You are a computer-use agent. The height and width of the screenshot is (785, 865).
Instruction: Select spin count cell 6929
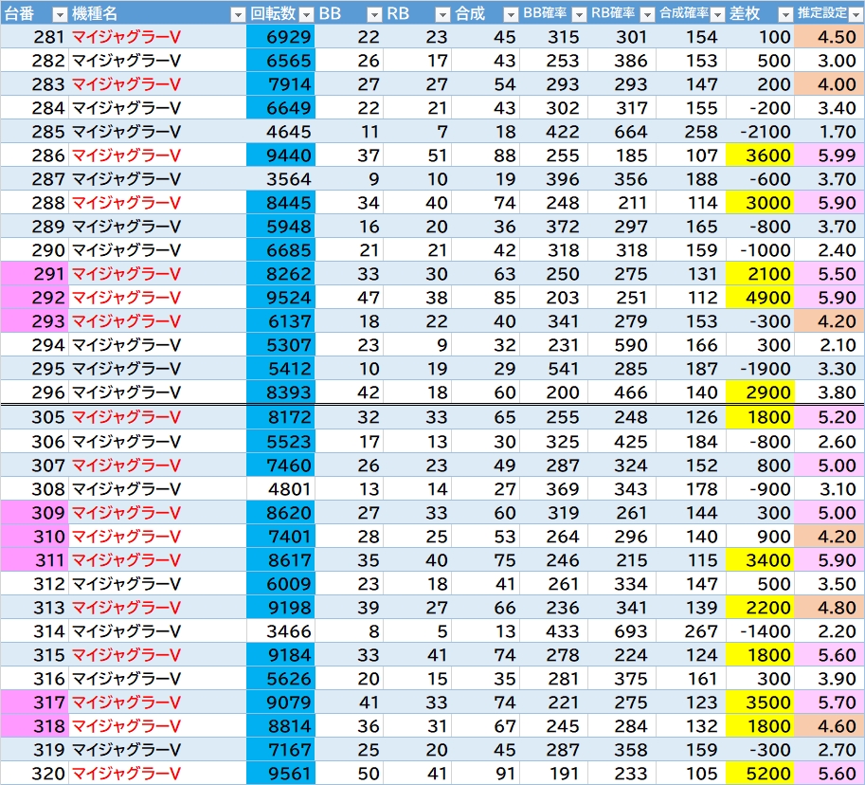(x=280, y=36)
